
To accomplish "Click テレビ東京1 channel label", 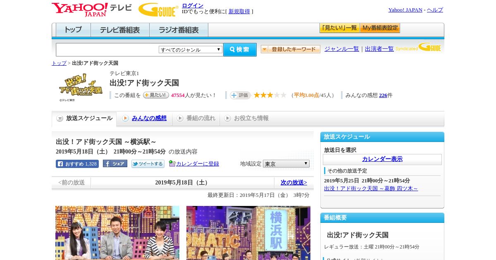I will [x=124, y=73].
